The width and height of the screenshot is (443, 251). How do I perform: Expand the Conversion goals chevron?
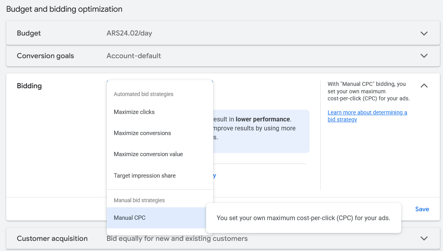424,56
